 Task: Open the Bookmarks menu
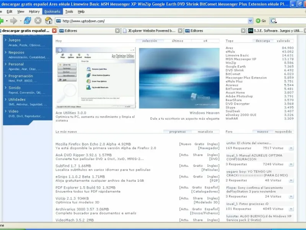tap(52, 11)
